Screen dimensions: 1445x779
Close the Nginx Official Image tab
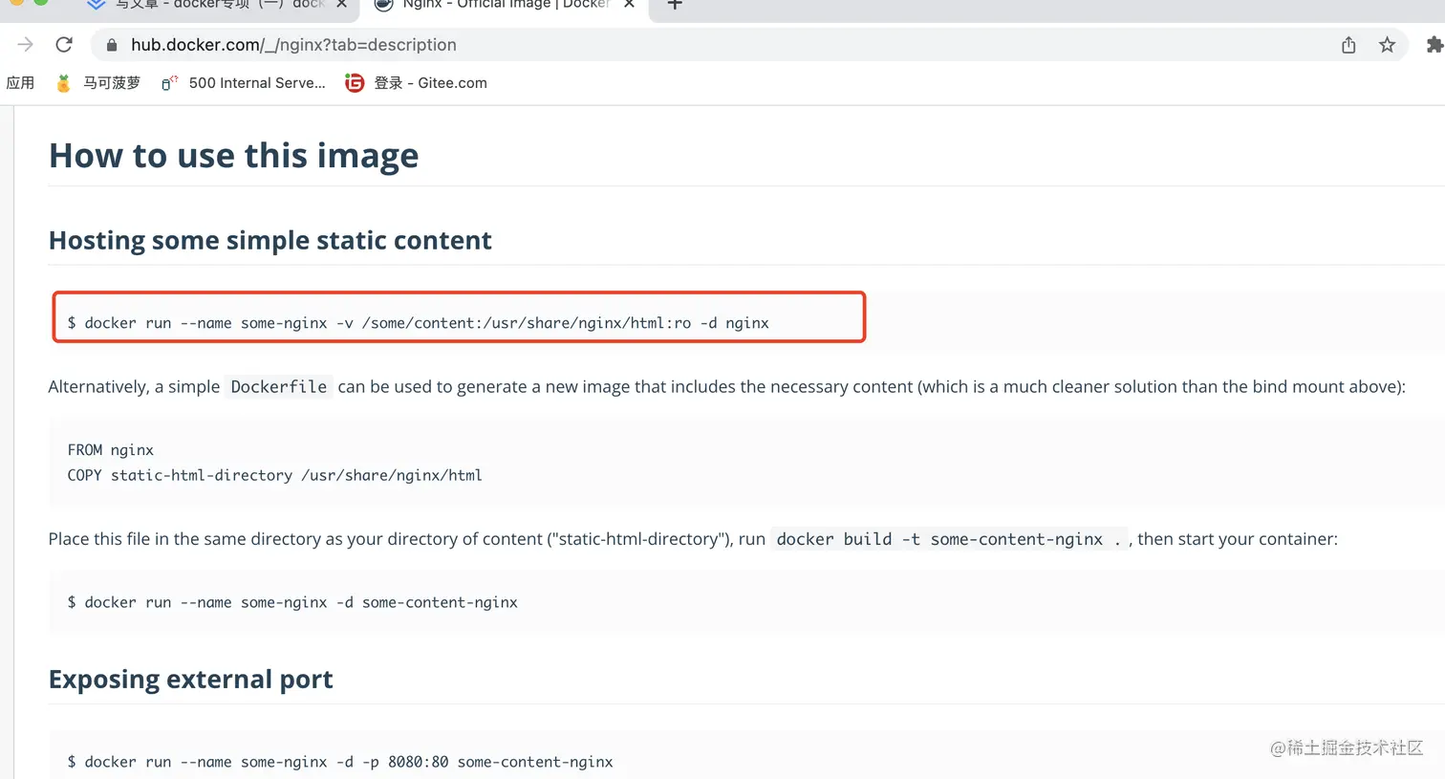pos(629,5)
